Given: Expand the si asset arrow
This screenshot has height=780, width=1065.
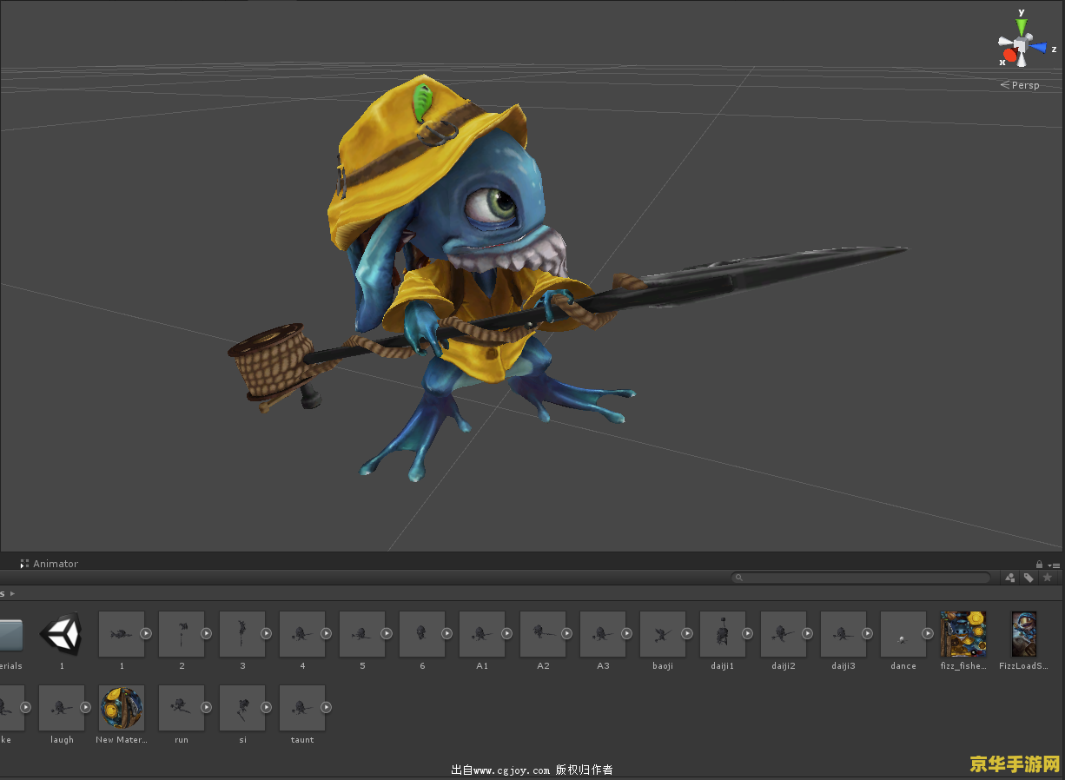Looking at the screenshot, I should coord(267,707).
